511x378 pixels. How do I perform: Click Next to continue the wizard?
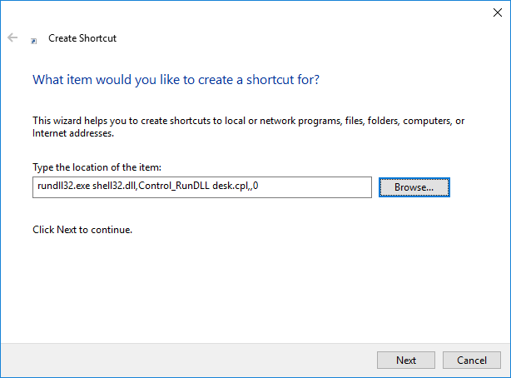(406, 360)
